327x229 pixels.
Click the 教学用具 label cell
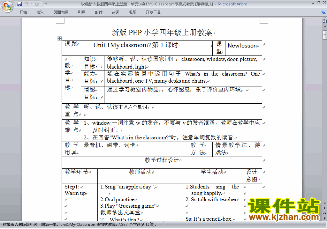(x=72, y=149)
